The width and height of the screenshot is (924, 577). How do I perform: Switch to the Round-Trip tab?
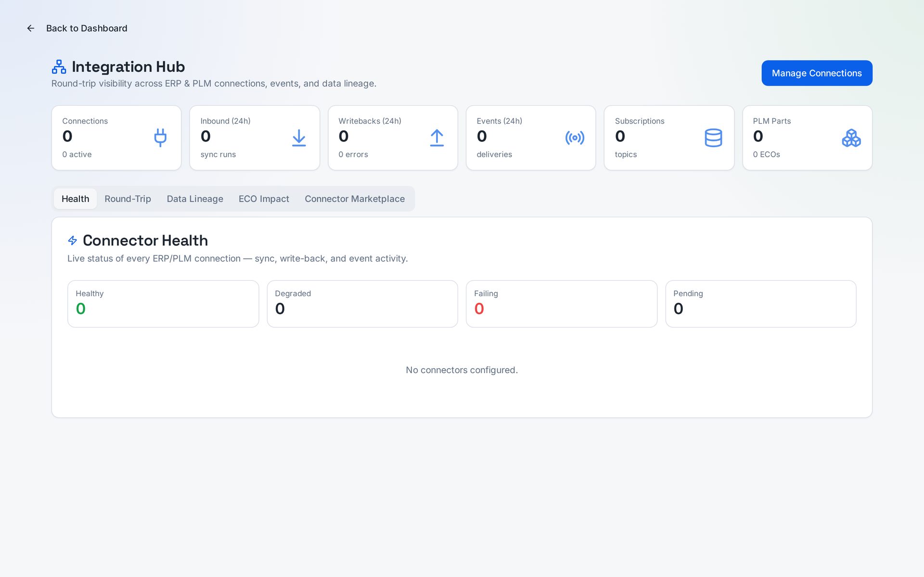click(x=128, y=199)
